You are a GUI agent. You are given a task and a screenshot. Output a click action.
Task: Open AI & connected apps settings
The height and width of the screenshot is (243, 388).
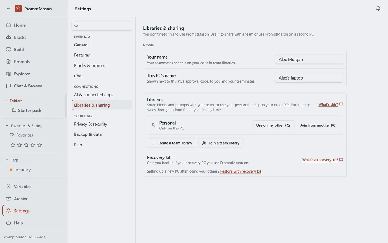[x=102, y=95]
